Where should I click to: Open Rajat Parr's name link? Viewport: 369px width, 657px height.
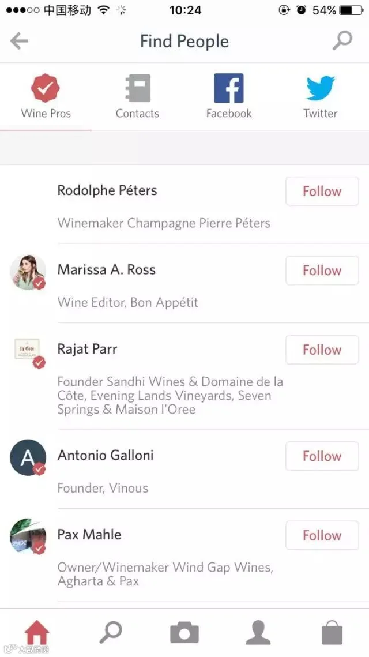coord(88,349)
